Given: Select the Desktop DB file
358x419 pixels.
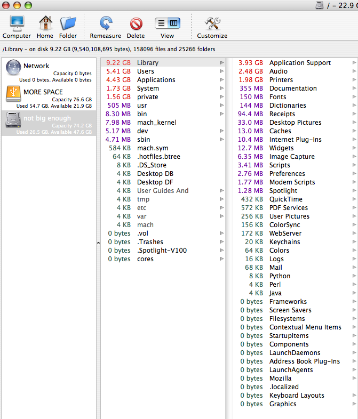Looking at the screenshot, I should pos(163,174).
